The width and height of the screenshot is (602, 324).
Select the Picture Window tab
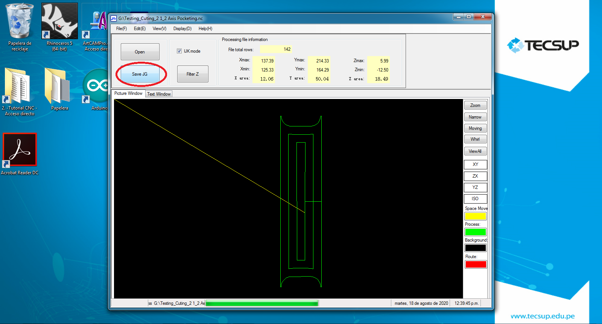pyautogui.click(x=128, y=93)
